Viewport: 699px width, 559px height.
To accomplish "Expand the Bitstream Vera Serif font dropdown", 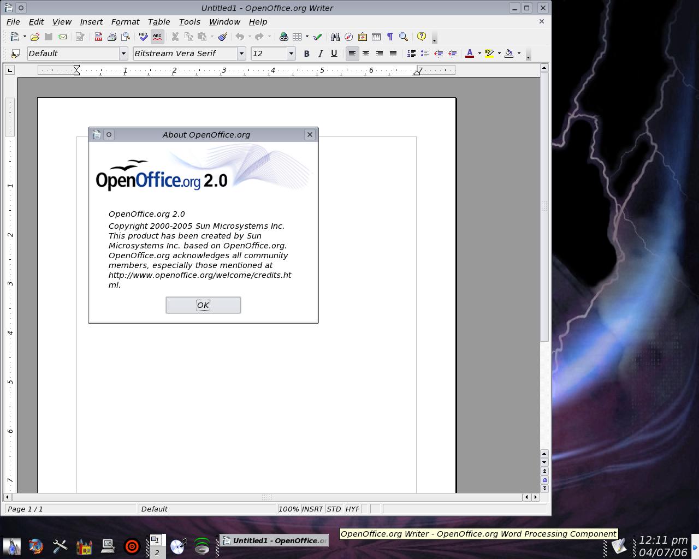I will click(x=241, y=53).
